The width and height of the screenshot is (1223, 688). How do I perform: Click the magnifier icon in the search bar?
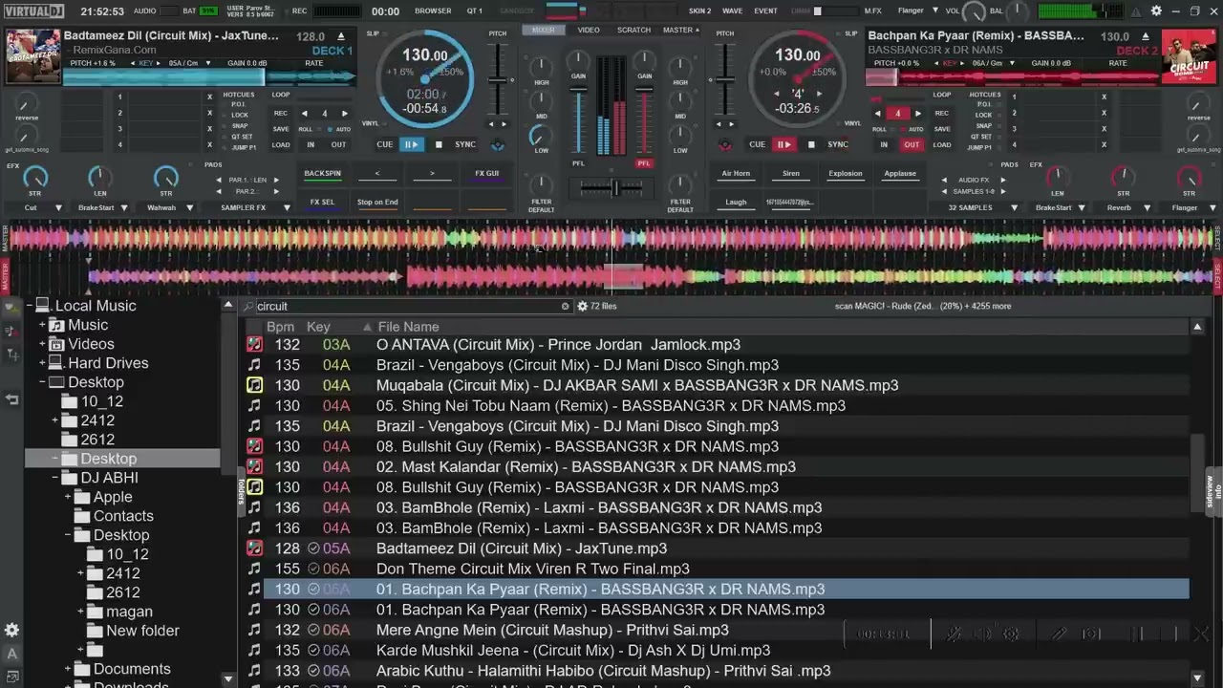tap(249, 307)
